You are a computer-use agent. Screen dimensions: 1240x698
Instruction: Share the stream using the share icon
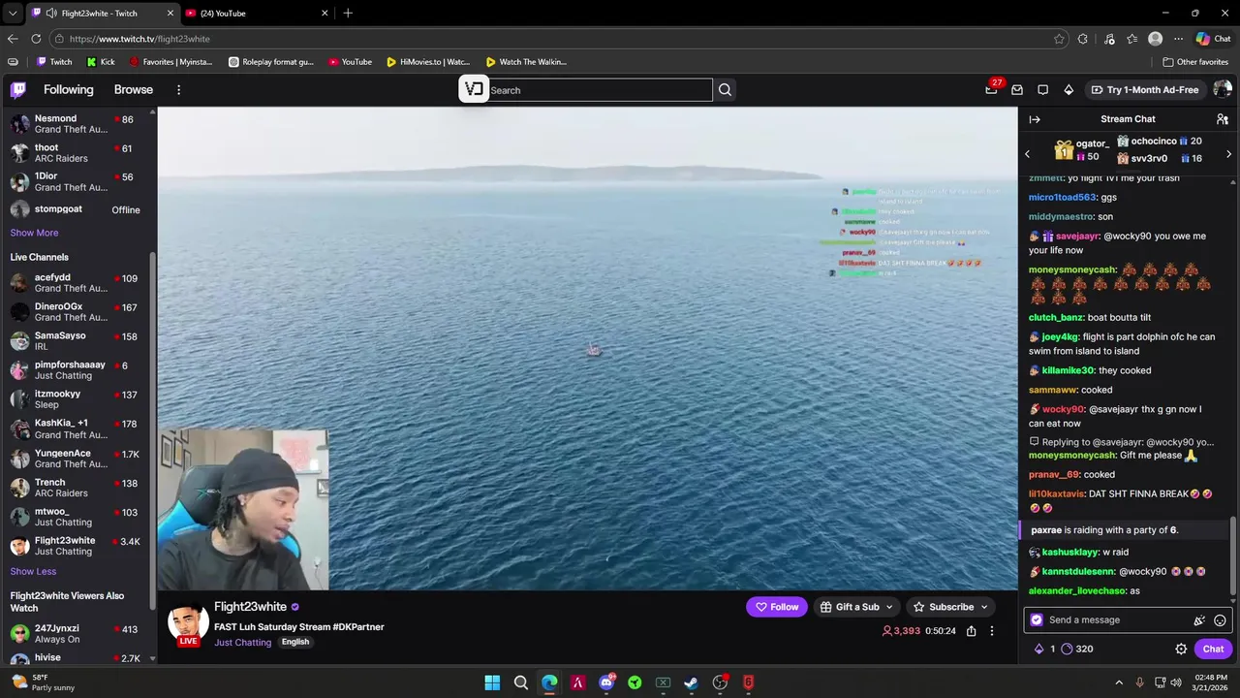tap(971, 631)
